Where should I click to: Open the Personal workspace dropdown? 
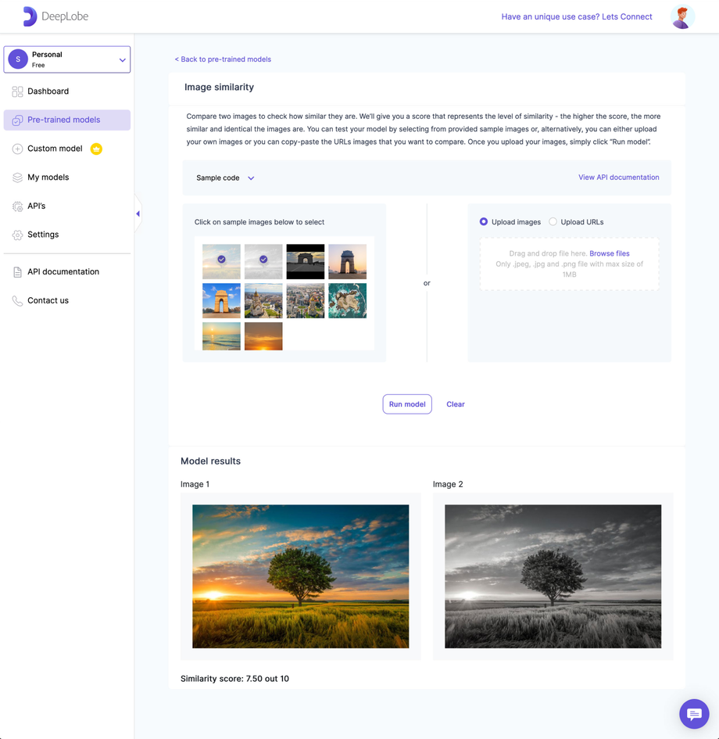click(x=67, y=59)
